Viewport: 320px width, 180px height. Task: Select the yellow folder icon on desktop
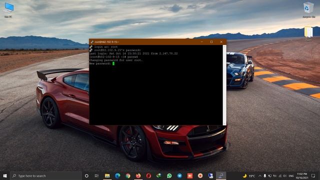click(308, 33)
